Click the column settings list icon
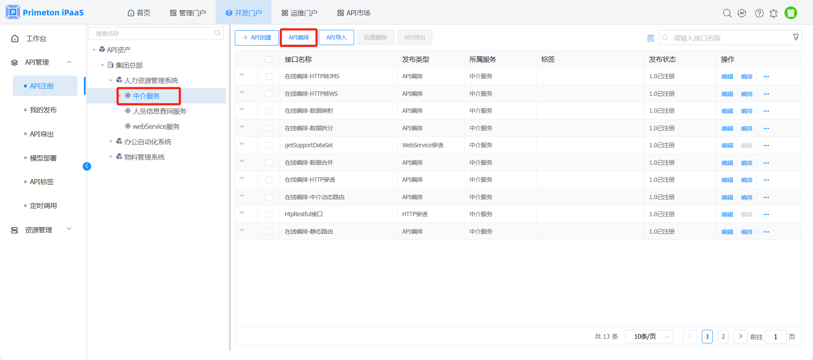The width and height of the screenshot is (813, 360). [x=650, y=38]
